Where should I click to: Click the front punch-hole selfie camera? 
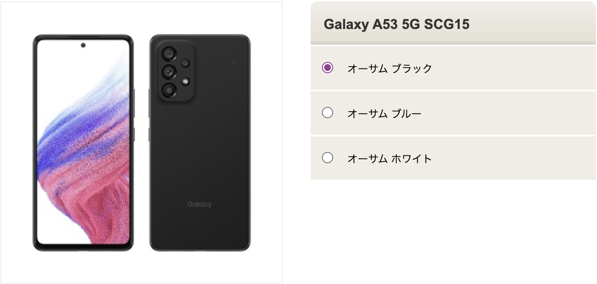pos(83,45)
